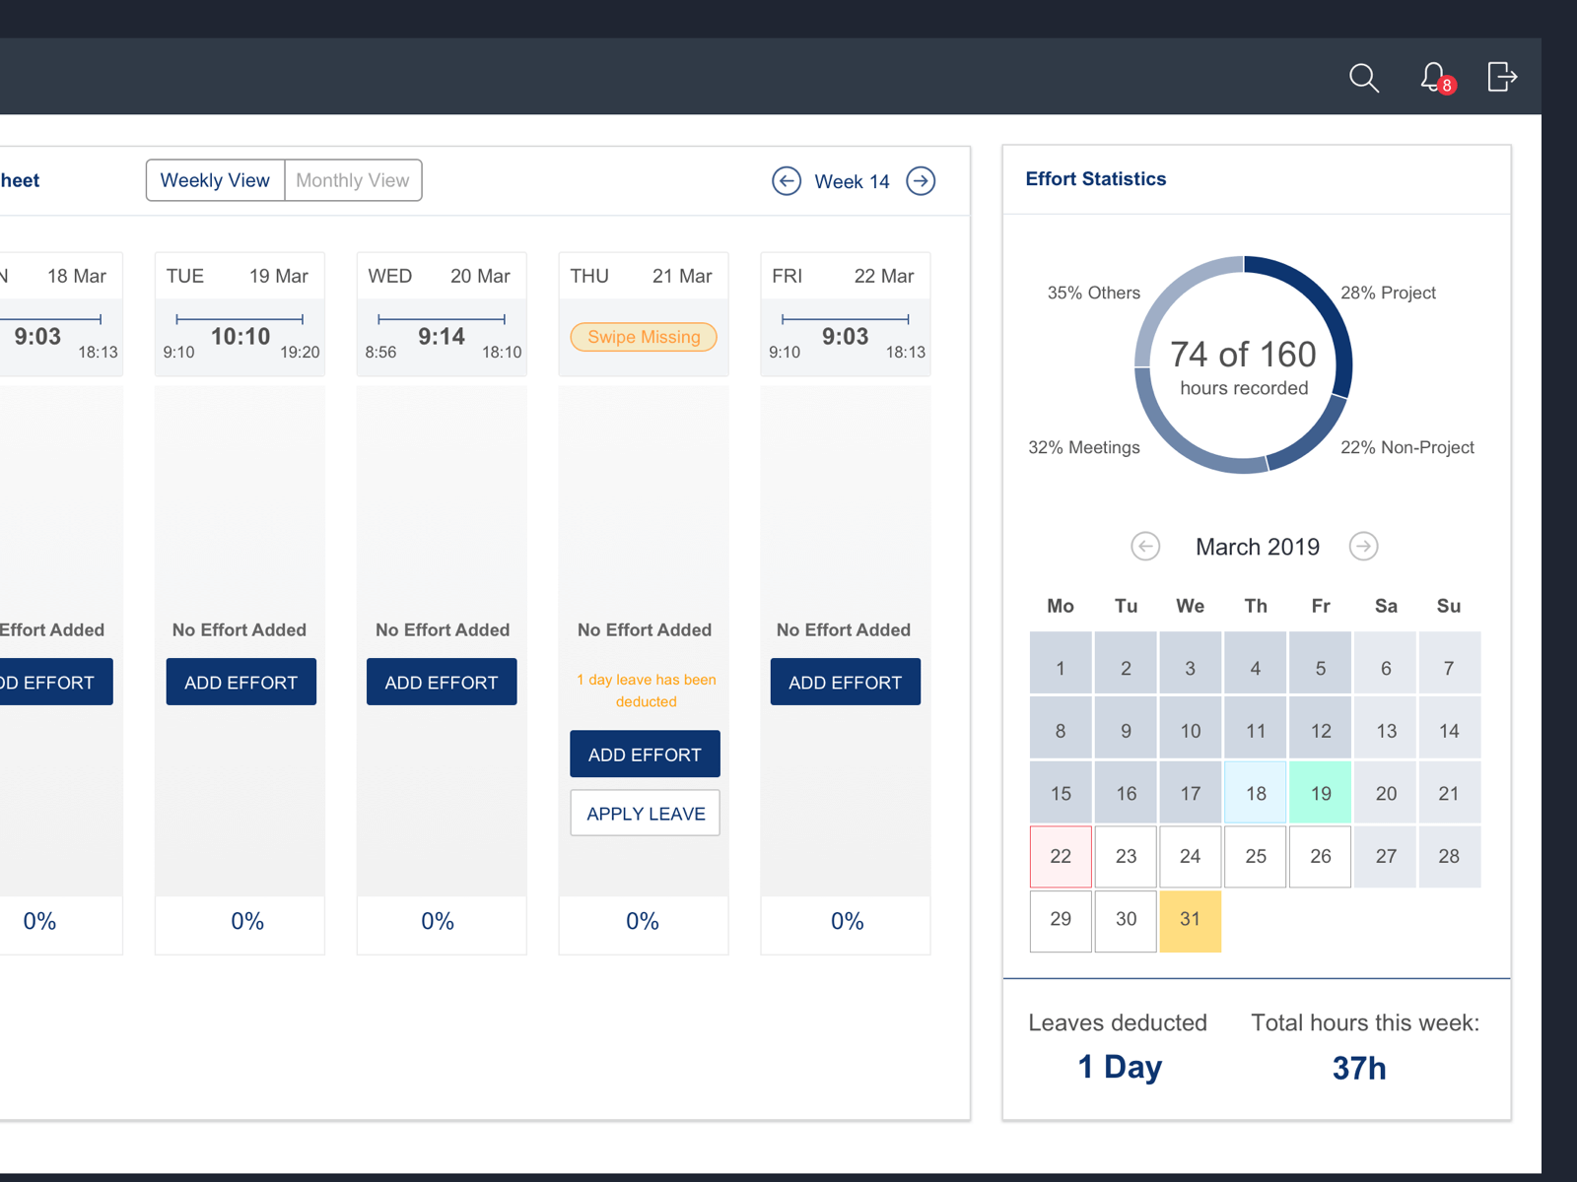Go to previous week arrow

coord(787,181)
